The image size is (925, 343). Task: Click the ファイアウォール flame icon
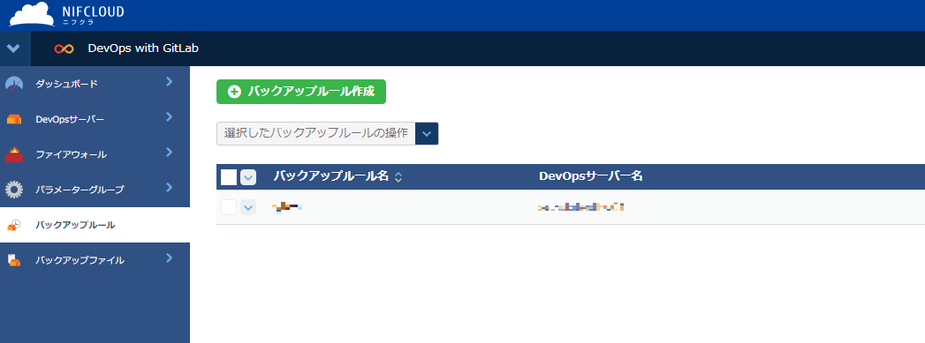[14, 154]
